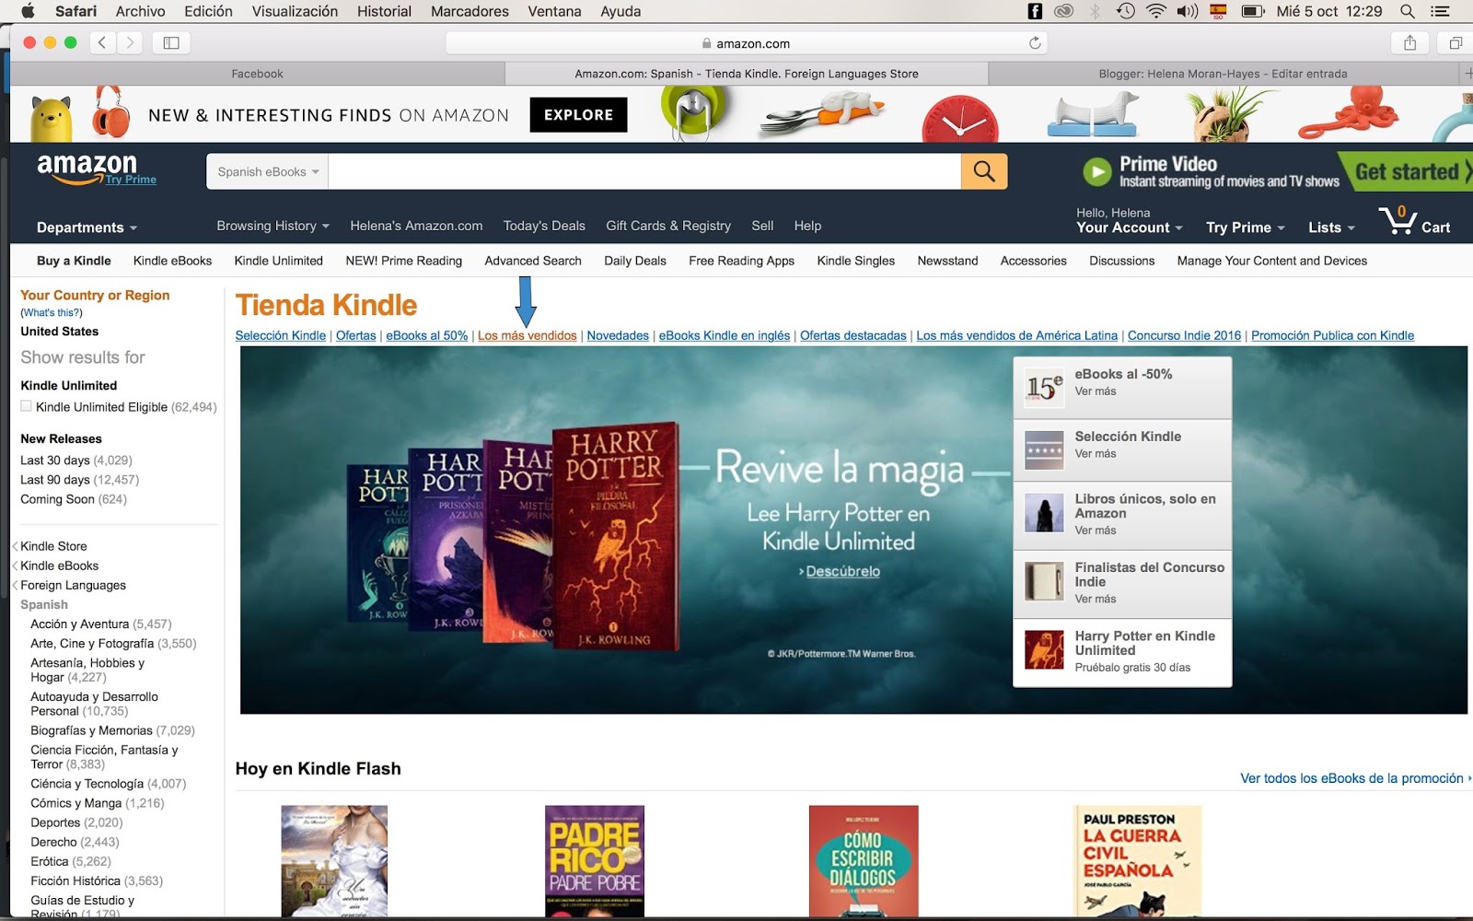The image size is (1473, 921).
Task: Click the La Guerra Civil Española cover
Action: 1138,861
